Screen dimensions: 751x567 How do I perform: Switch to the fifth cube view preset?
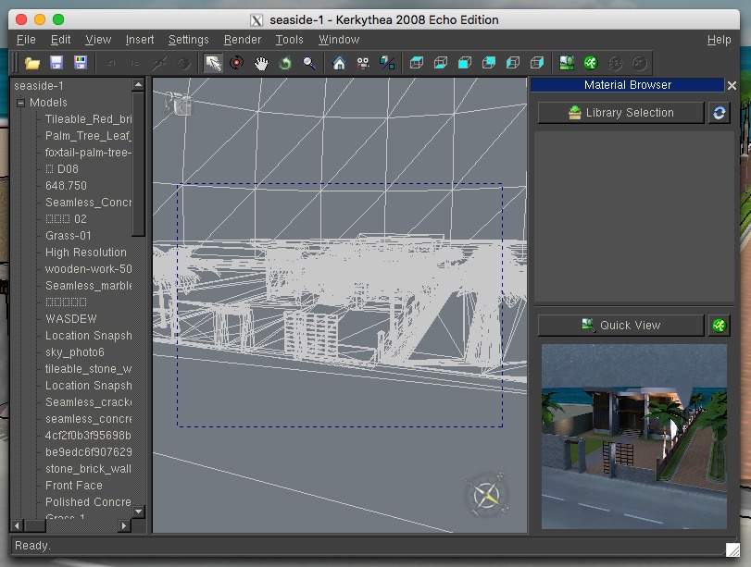(x=513, y=63)
